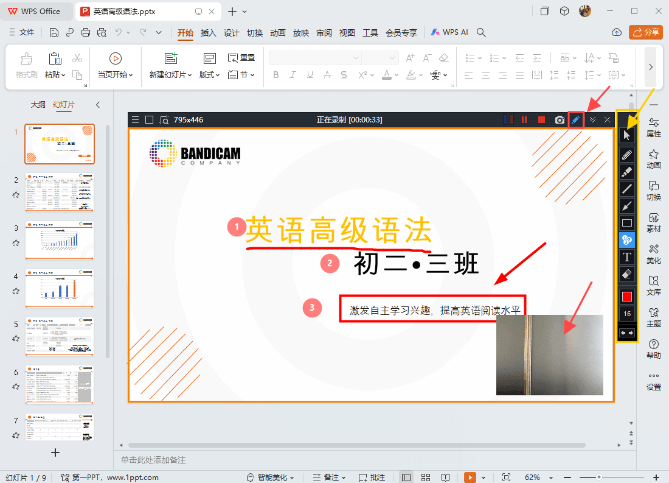The image size is (669, 483).
Task: Pick the Eraser in the Bandicam drawing tools
Action: pos(626,273)
